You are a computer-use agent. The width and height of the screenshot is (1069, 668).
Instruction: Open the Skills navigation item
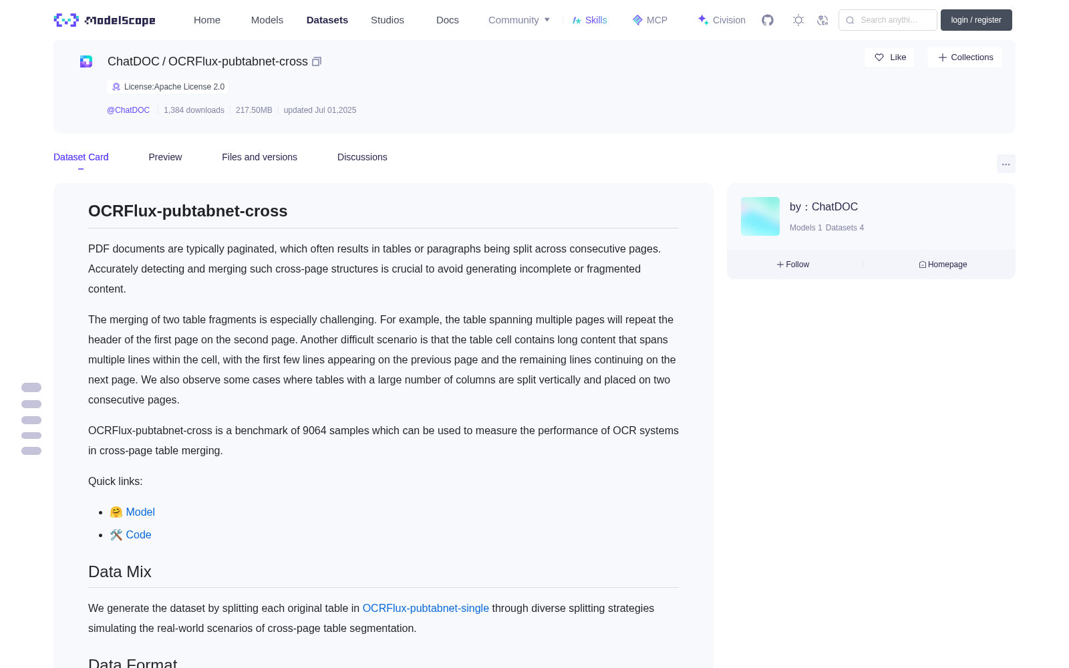(x=589, y=20)
